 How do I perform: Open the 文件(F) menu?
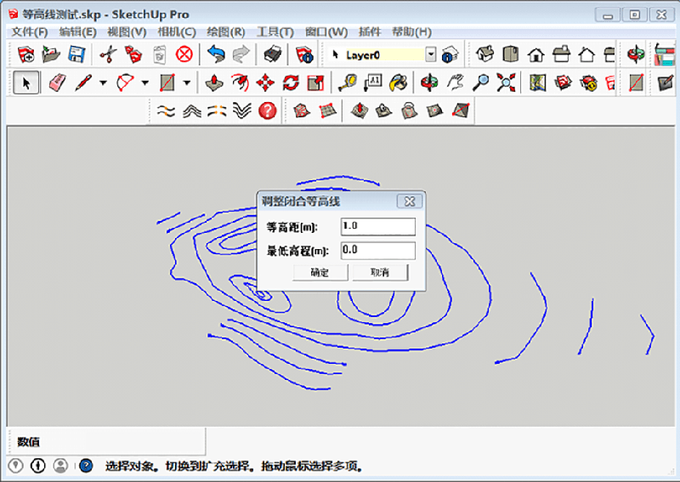point(29,31)
